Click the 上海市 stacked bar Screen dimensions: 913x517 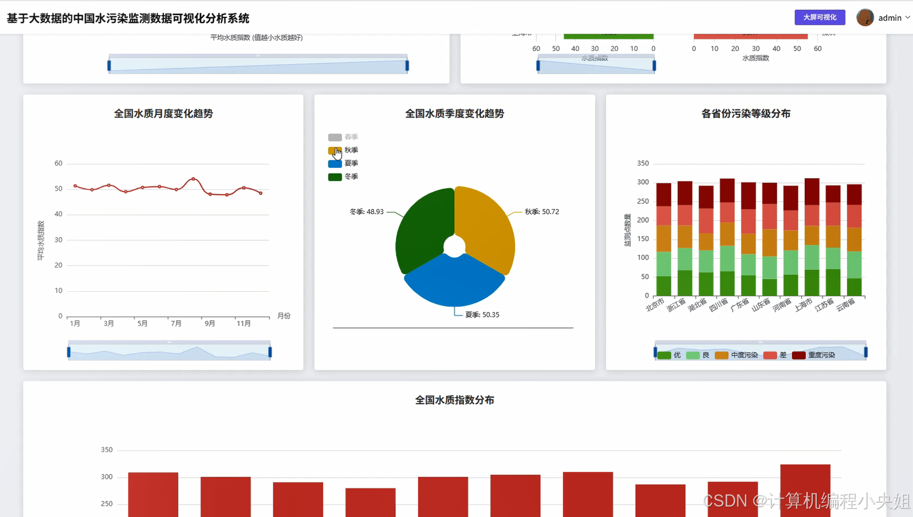(x=812, y=237)
